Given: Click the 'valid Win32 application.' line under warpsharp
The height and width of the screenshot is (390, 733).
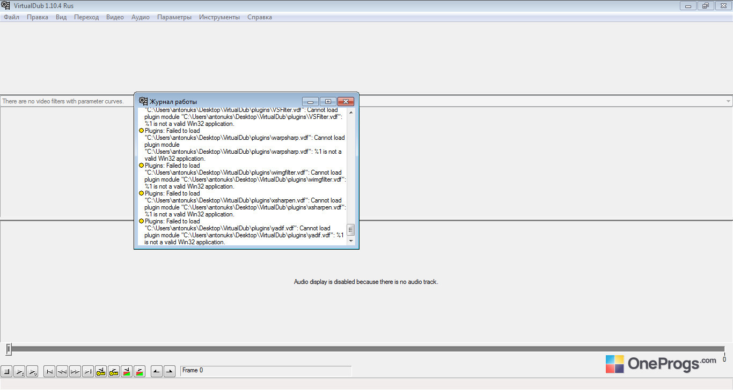Looking at the screenshot, I should pos(175,159).
